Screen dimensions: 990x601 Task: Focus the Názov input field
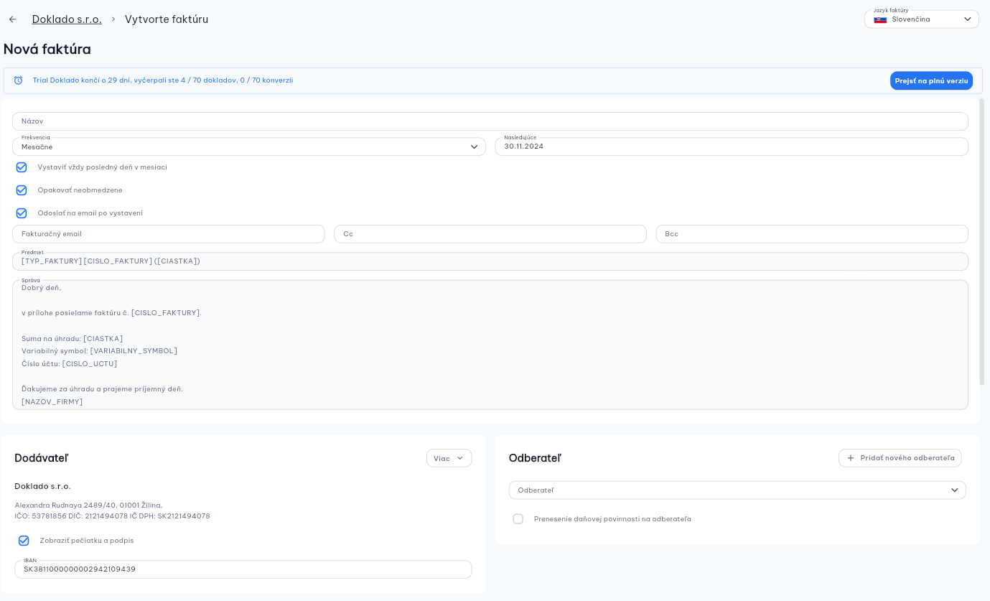coord(490,121)
